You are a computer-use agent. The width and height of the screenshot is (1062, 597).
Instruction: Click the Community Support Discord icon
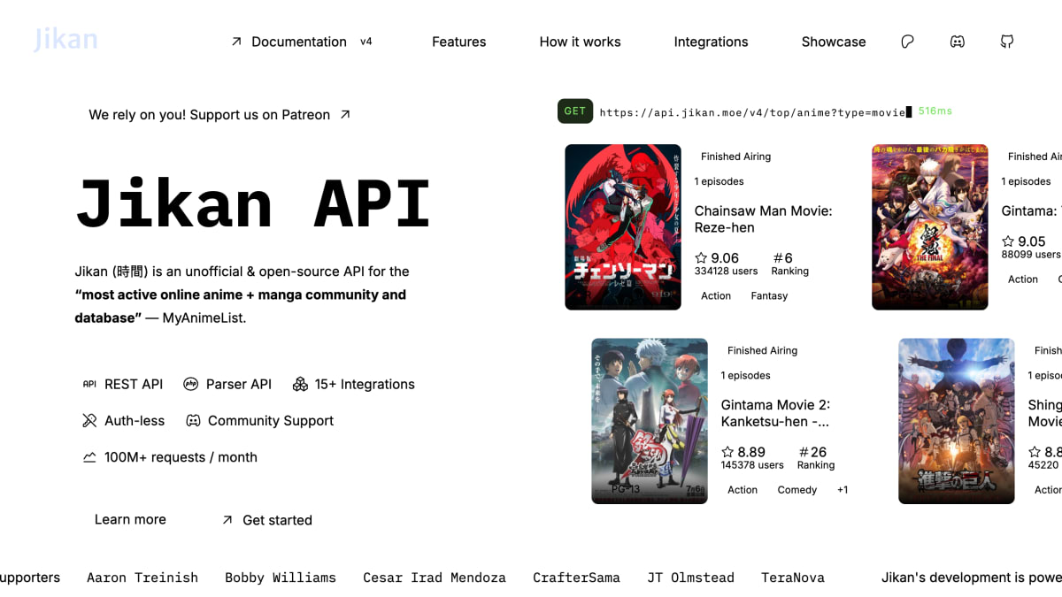[x=193, y=420]
